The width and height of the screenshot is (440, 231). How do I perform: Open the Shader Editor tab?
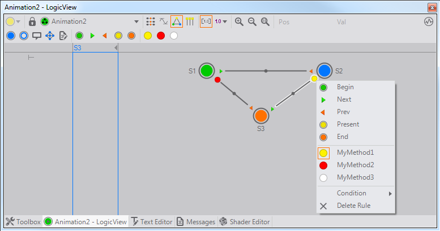[245, 222]
